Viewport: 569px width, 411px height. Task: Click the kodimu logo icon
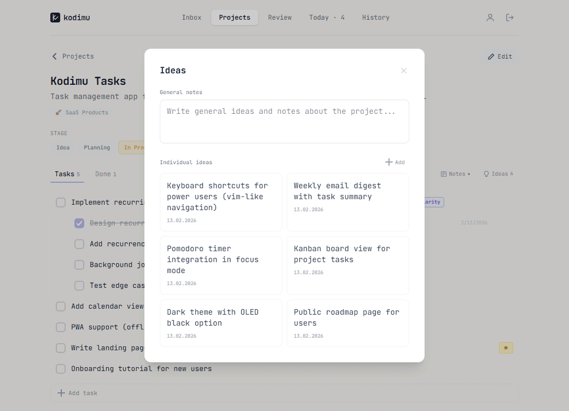pyautogui.click(x=55, y=17)
